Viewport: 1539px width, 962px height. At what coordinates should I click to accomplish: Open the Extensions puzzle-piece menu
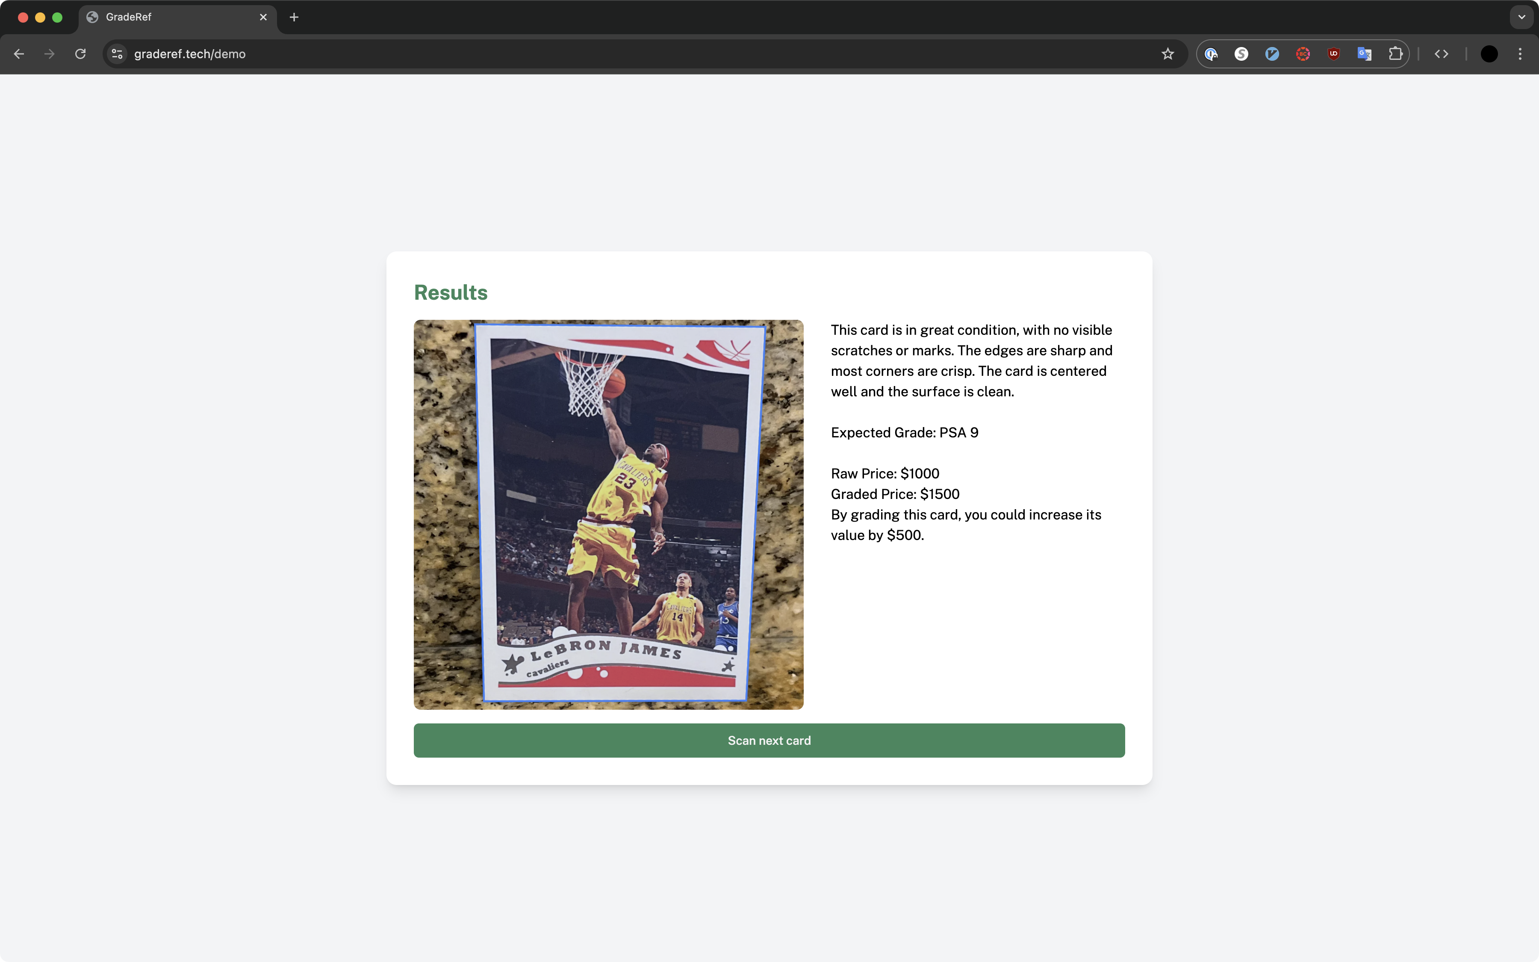[x=1395, y=54]
